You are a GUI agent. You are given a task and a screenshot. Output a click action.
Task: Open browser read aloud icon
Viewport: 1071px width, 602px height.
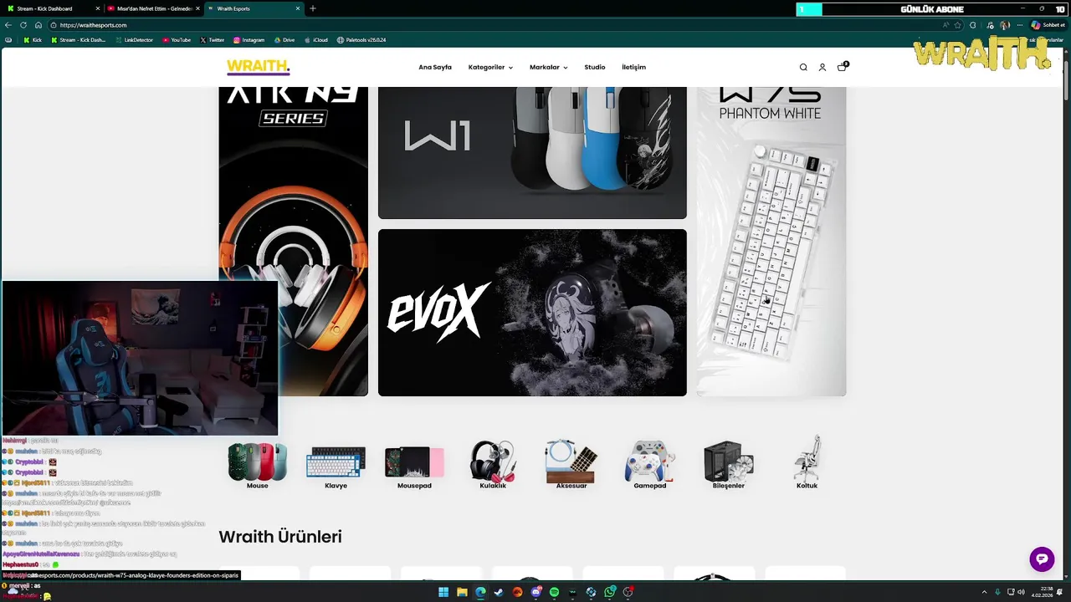[x=945, y=25]
